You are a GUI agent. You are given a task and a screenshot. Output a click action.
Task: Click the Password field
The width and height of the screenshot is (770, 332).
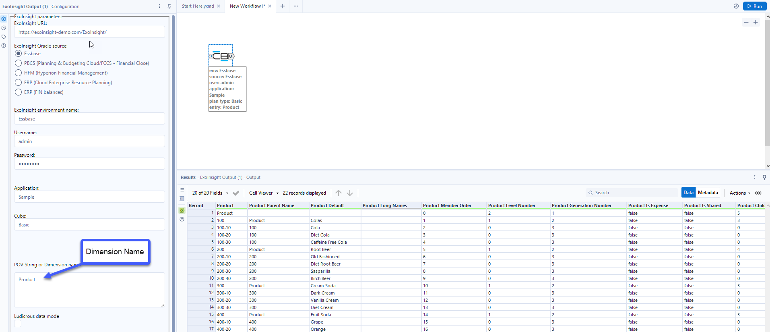[x=89, y=164]
